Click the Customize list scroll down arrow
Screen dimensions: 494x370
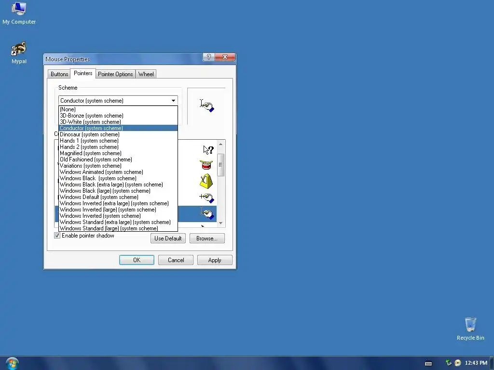[220, 223]
